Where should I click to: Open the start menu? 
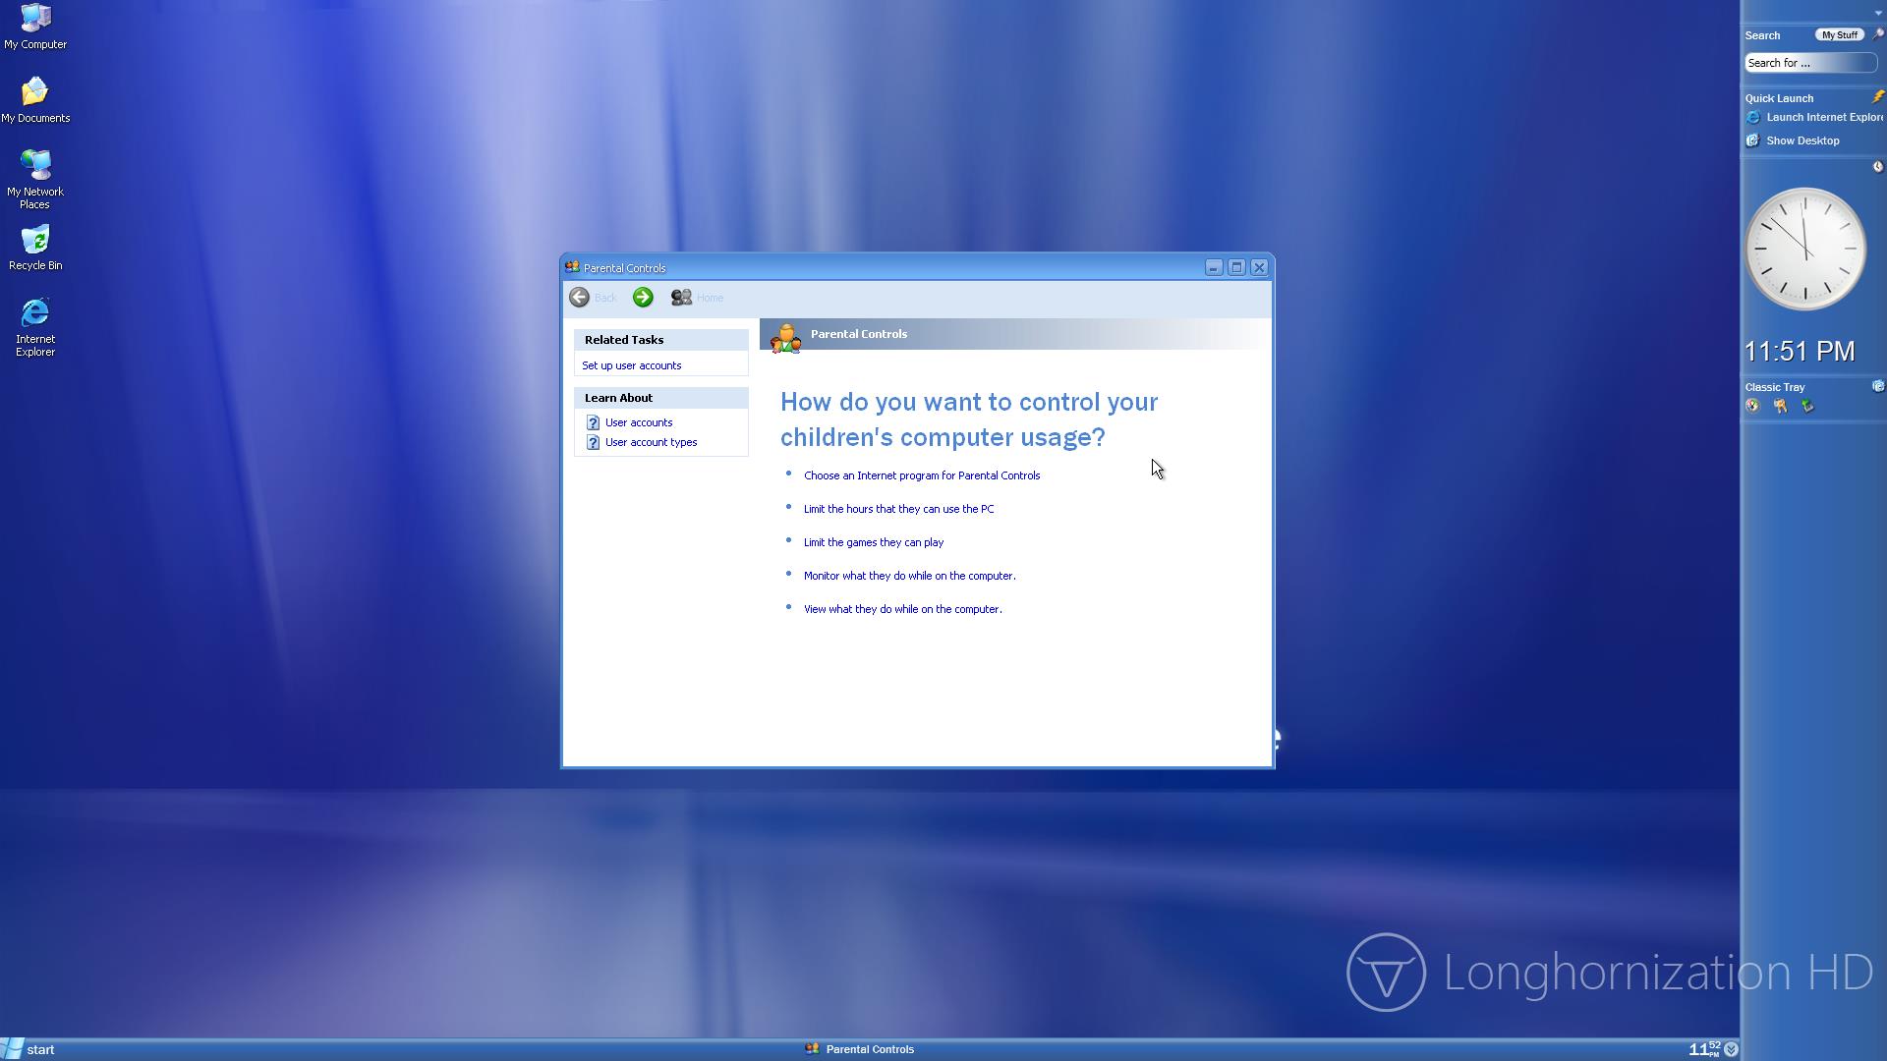click(29, 1049)
